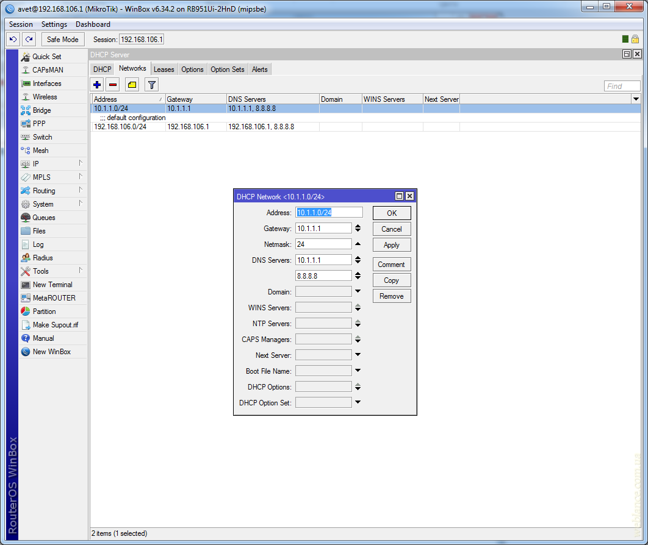Click the undo arrow icon
648x545 pixels.
coord(13,39)
